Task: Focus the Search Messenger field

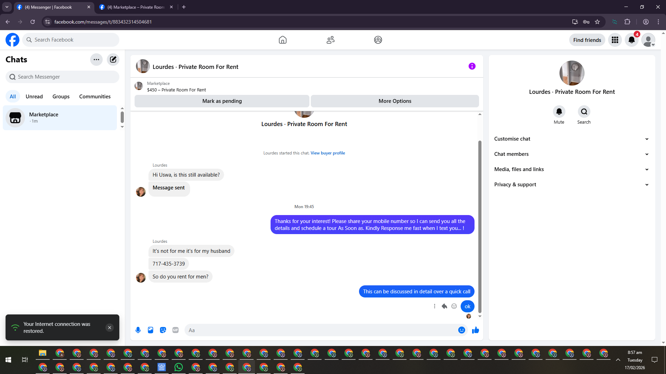Action: point(62,77)
